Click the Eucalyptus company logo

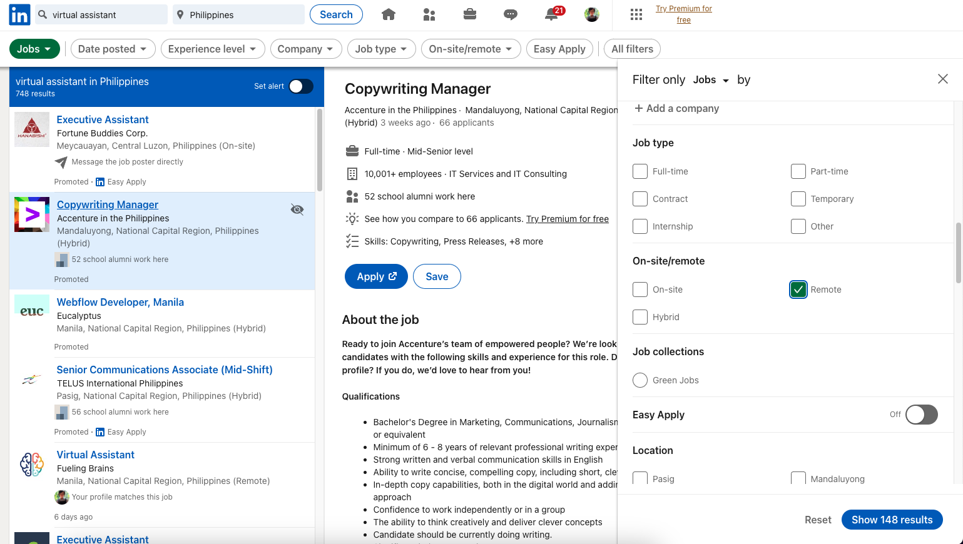coord(32,312)
